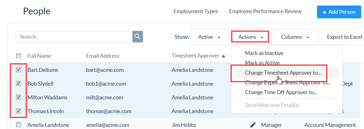Click into the Search input field

[x=74, y=36]
